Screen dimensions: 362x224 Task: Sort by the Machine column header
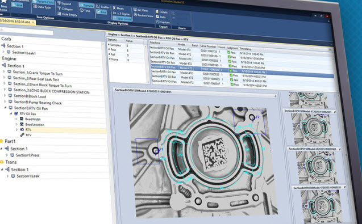coord(163,43)
